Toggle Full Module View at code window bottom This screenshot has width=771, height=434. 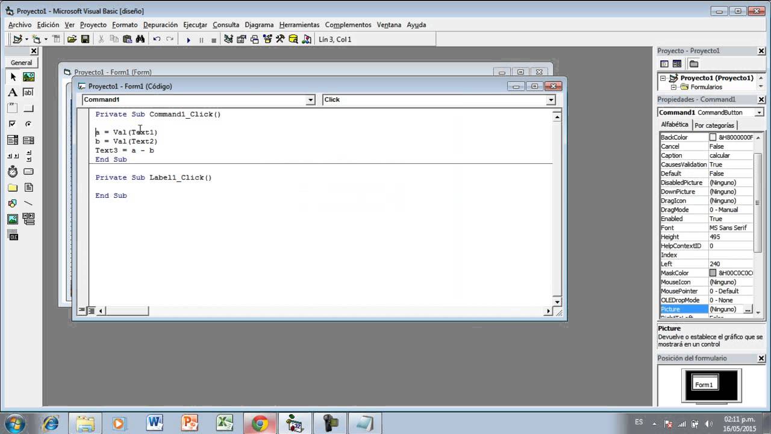91,311
